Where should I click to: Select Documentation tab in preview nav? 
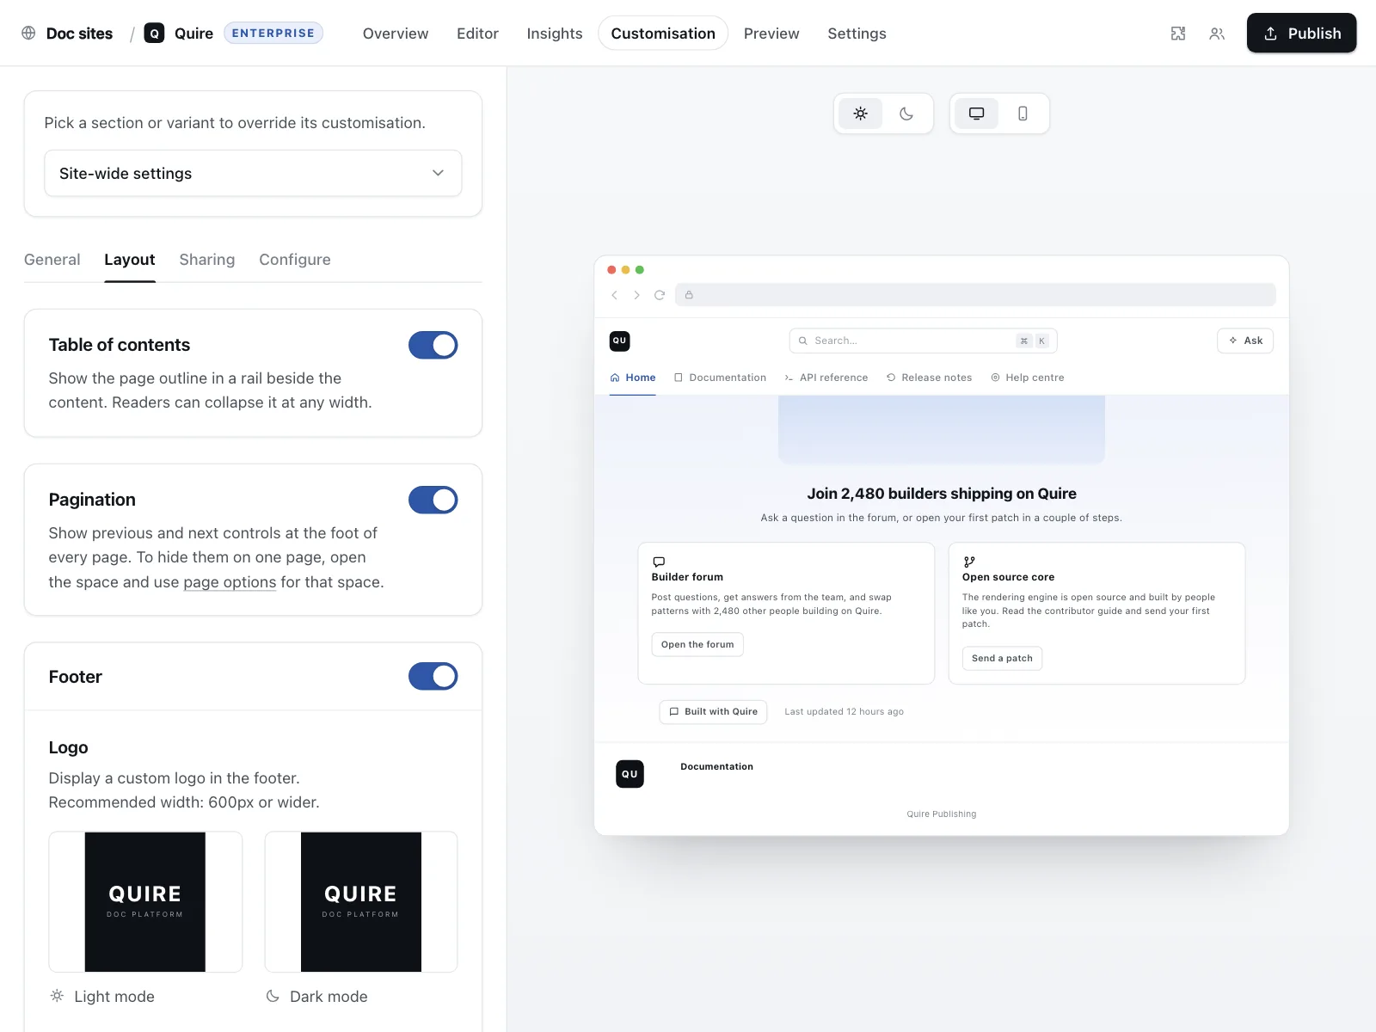(x=720, y=378)
